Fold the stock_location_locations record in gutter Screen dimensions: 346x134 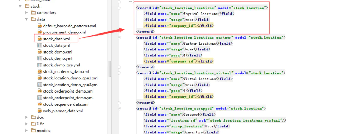(119, 8)
